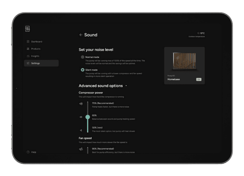Screen dimensions: 244x176
Task: Select the Silent mode radio button
Action: click(x=83, y=70)
